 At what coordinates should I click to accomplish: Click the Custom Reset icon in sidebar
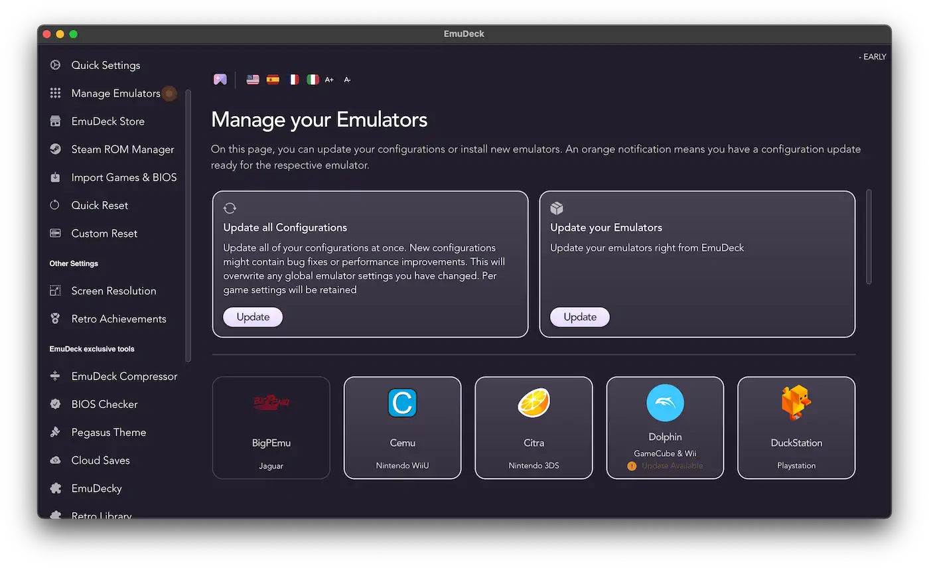pos(56,234)
